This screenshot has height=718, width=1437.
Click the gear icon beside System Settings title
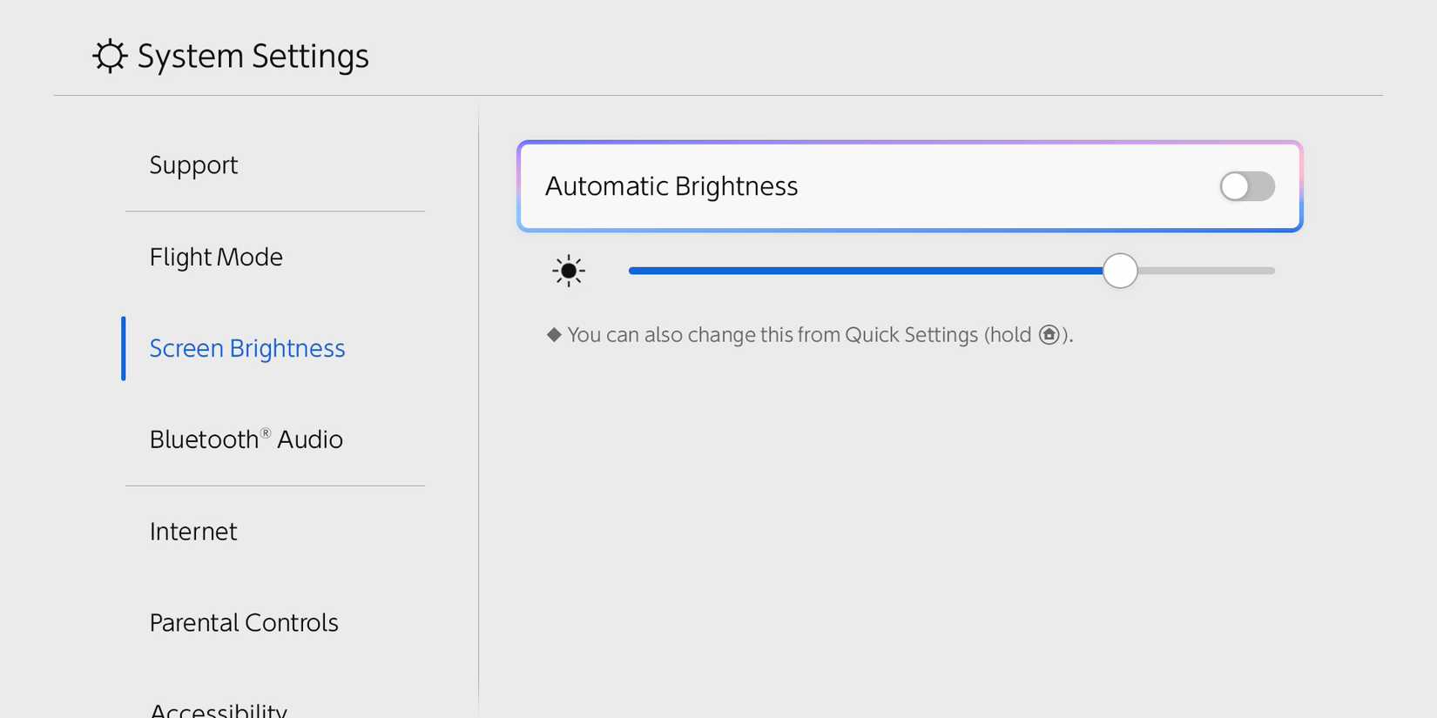108,56
